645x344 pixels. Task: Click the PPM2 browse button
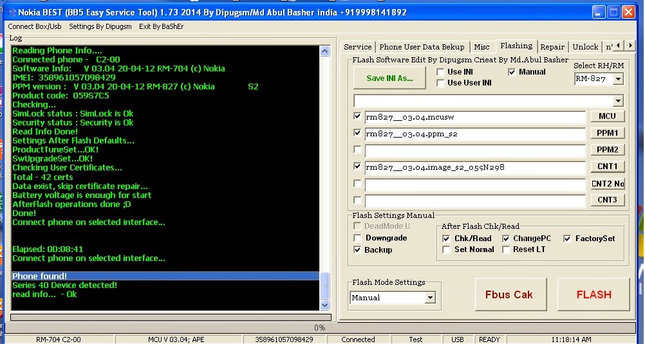coord(607,150)
